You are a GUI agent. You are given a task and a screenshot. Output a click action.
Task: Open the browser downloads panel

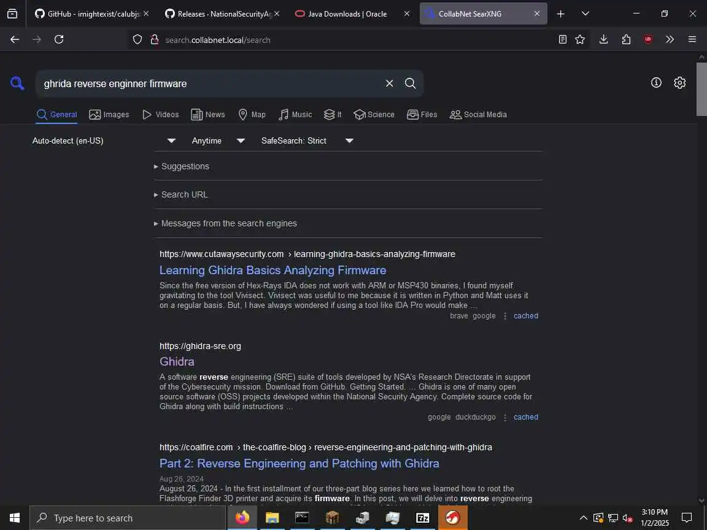[x=603, y=40]
